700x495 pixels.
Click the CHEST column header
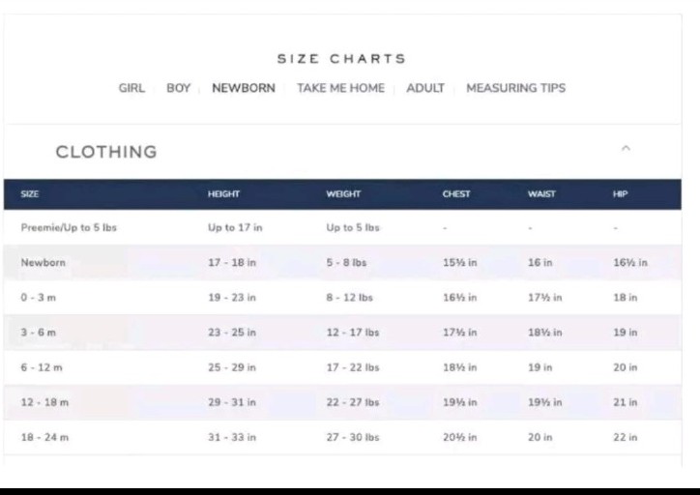click(x=456, y=193)
